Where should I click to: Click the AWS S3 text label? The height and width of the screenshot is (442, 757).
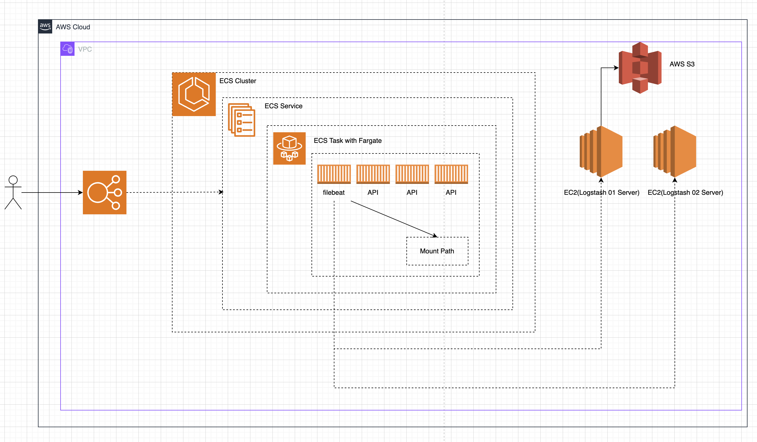click(682, 64)
